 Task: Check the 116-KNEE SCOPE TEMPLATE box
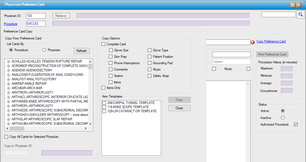(104, 107)
